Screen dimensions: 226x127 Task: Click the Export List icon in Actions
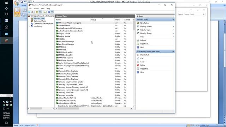(x=138, y=44)
